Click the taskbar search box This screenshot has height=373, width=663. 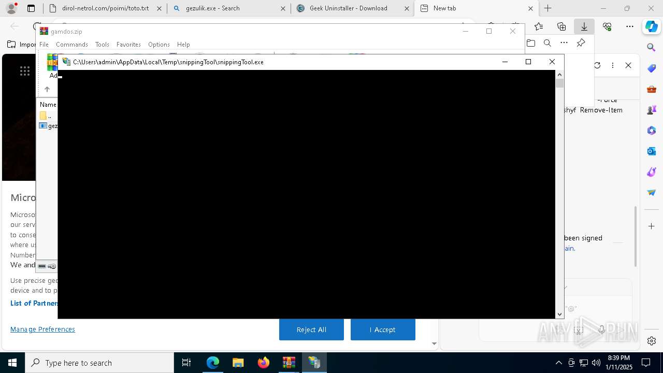pos(99,363)
